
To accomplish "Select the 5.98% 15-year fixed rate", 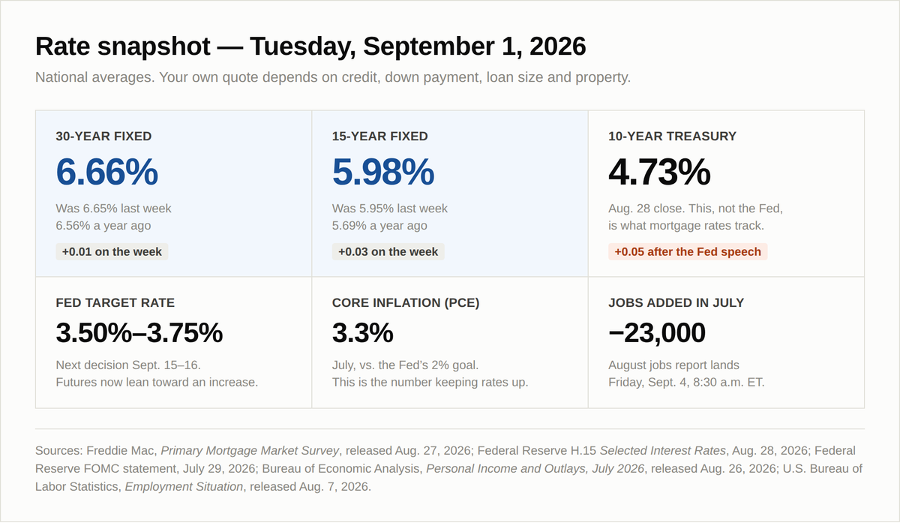I will tap(382, 173).
